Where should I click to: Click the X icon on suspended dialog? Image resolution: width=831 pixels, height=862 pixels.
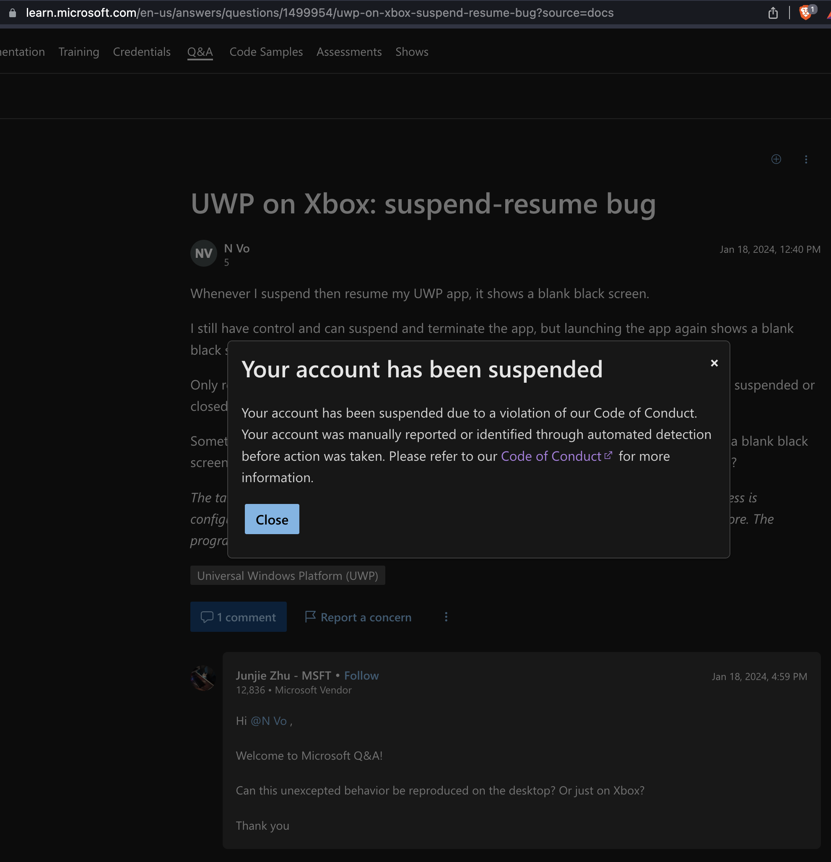coord(714,363)
